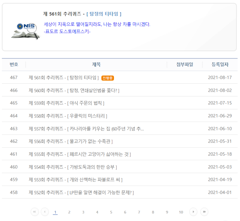
Task: Select page 1 in pagination
Action: pos(55,212)
